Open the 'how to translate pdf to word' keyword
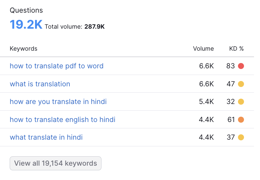Viewport: 260px width, 180px height. tap(56, 66)
